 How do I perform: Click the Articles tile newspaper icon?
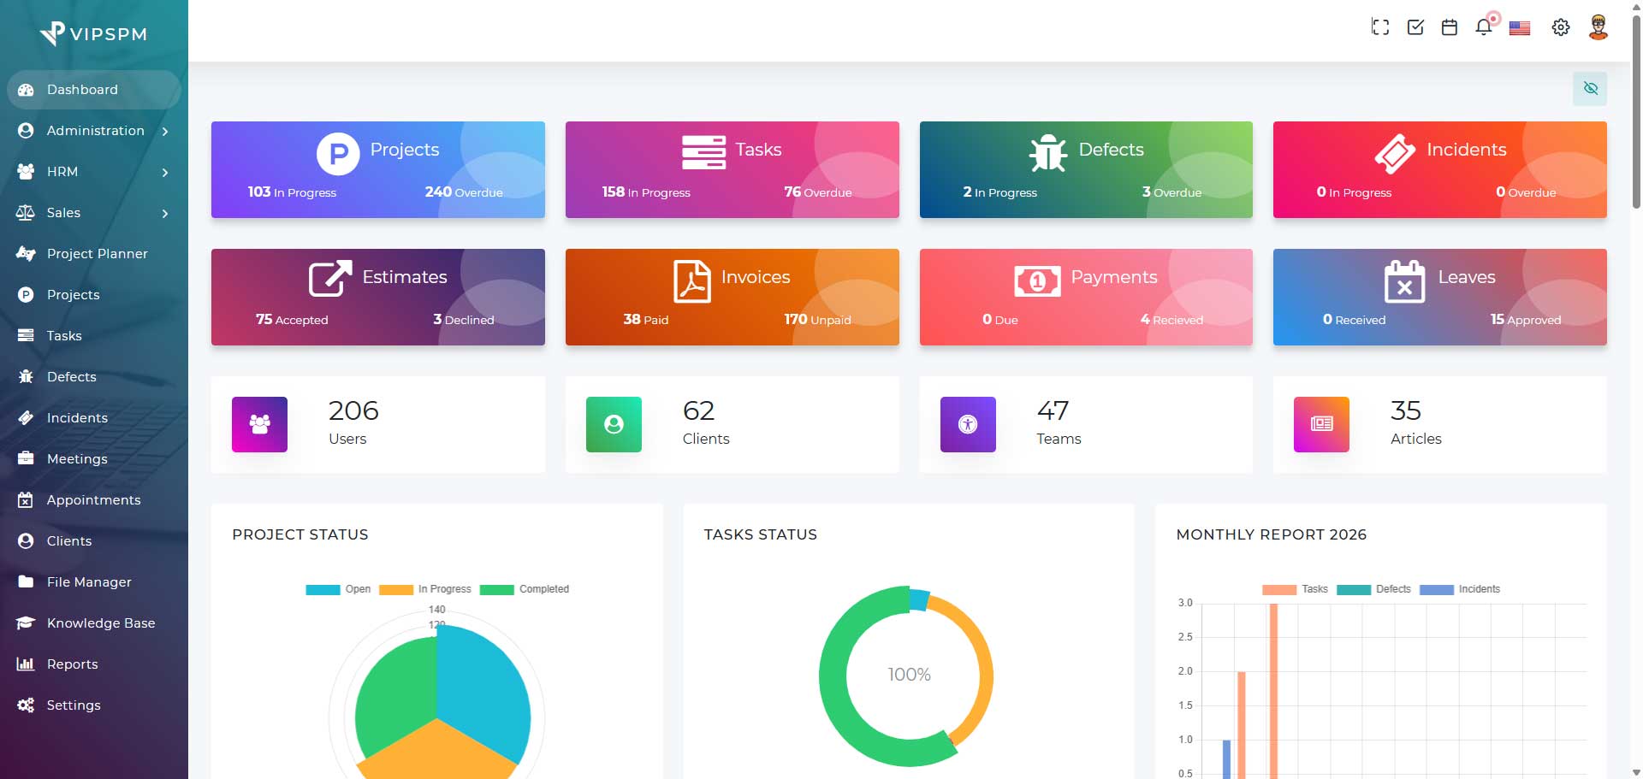pyautogui.click(x=1321, y=424)
